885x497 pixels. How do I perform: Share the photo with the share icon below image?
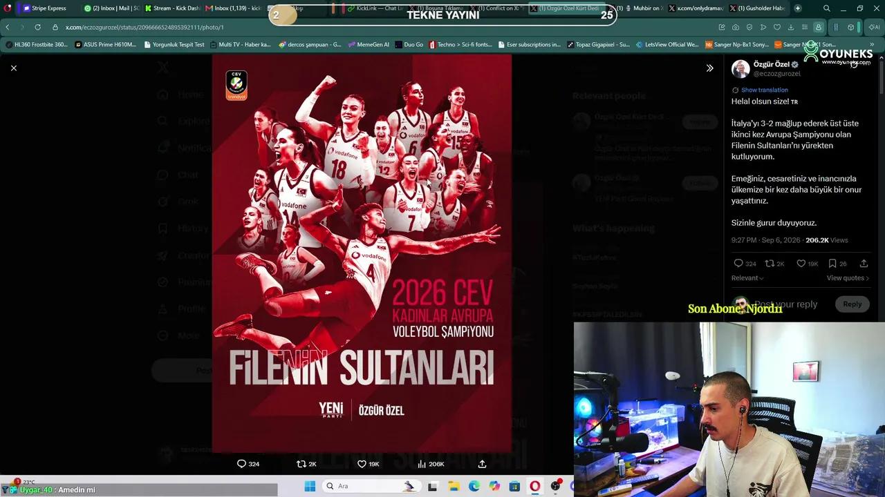point(482,464)
